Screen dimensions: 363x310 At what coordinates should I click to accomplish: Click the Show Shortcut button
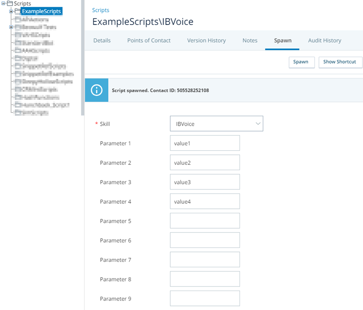(340, 62)
